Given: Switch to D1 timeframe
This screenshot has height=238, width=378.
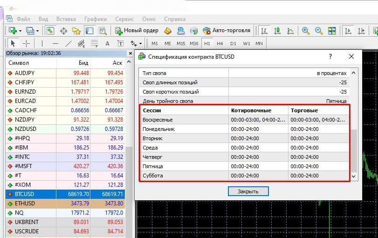Looking at the screenshot, I should point(233,44).
